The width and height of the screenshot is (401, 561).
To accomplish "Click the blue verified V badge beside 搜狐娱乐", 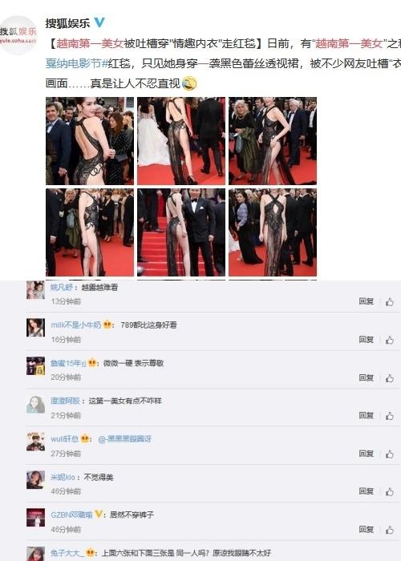I will click(x=99, y=22).
